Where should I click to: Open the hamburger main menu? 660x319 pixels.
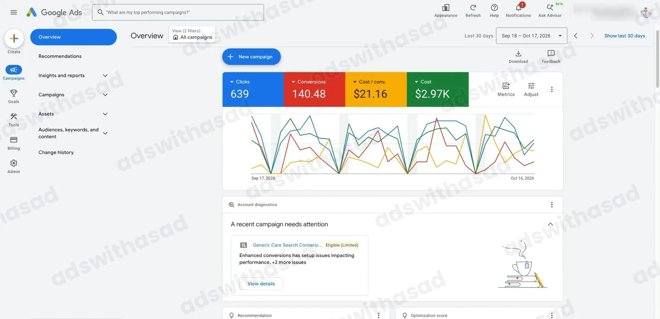tap(14, 12)
